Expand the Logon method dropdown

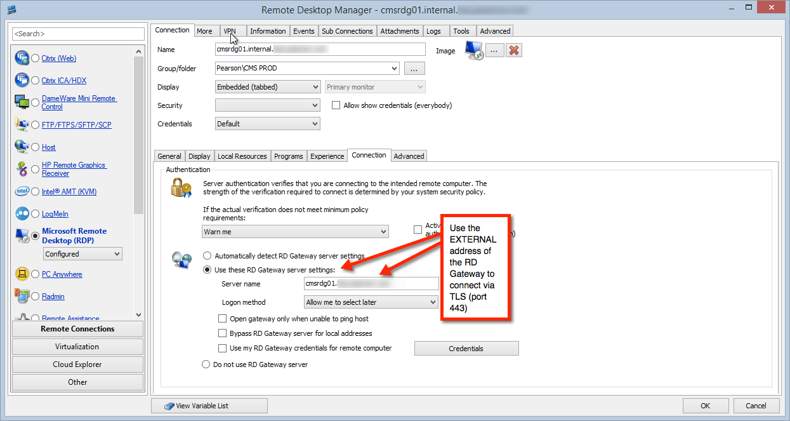tap(371, 302)
